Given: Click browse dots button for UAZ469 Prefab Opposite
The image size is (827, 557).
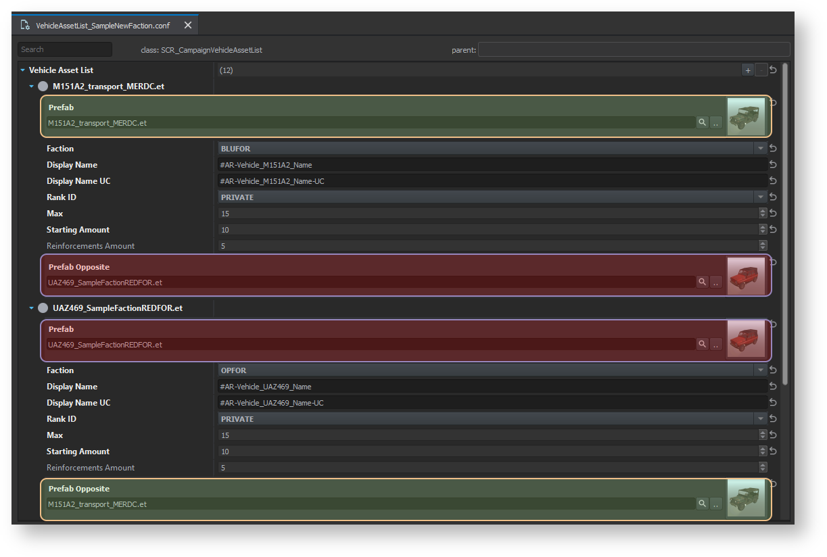Looking at the screenshot, I should [715, 282].
